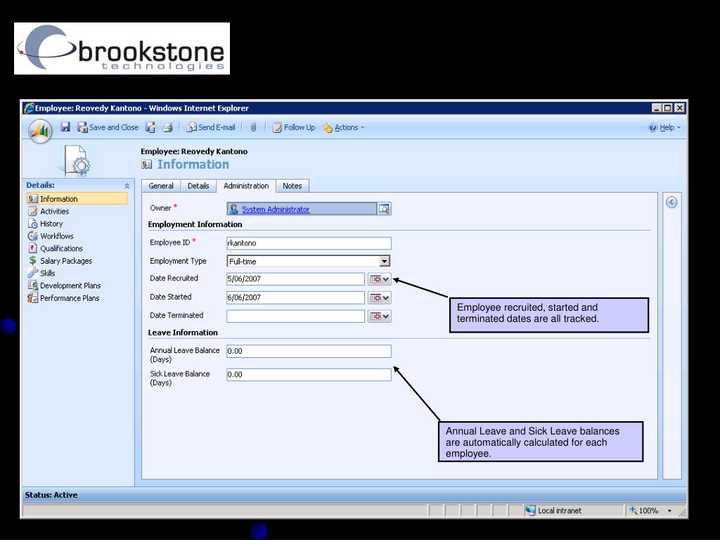Click System Administrator owner link
This screenshot has width=720, height=540.
click(276, 209)
